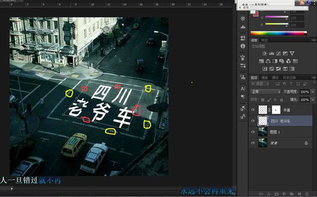
Task: Open the Info panel from collapsed dock
Action: [243, 46]
